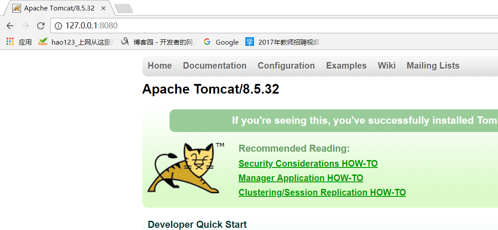Click the browser back arrow button
Image resolution: width=498 pixels, height=230 pixels.
tap(10, 26)
